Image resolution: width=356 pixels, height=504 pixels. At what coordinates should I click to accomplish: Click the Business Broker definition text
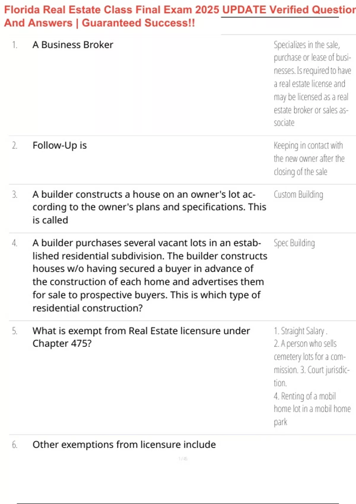(x=311, y=84)
